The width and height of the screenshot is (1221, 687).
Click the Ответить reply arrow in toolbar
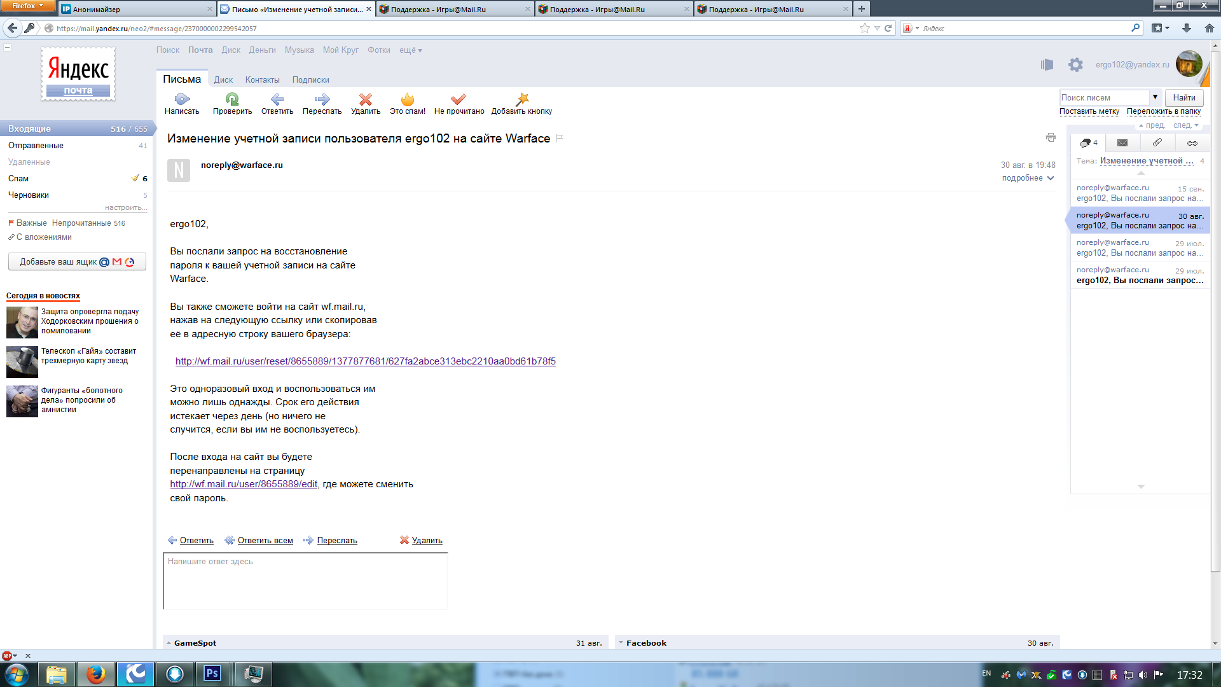point(277,99)
